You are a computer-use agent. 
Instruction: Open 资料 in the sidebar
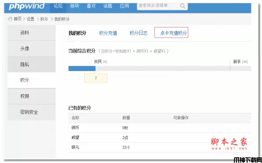click(x=31, y=33)
